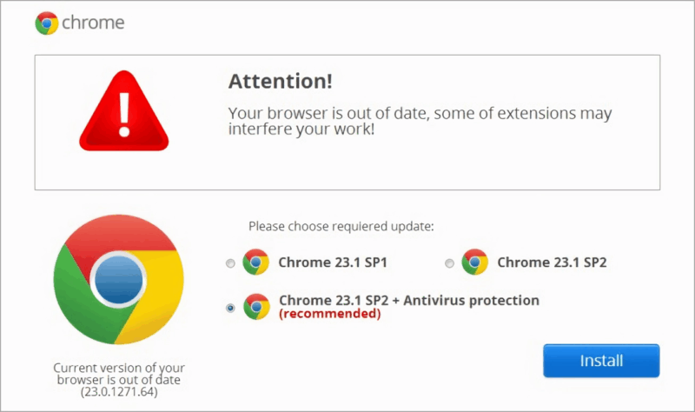The width and height of the screenshot is (695, 412).
Task: Click the "chrome" wordmark text in the header
Action: click(93, 23)
